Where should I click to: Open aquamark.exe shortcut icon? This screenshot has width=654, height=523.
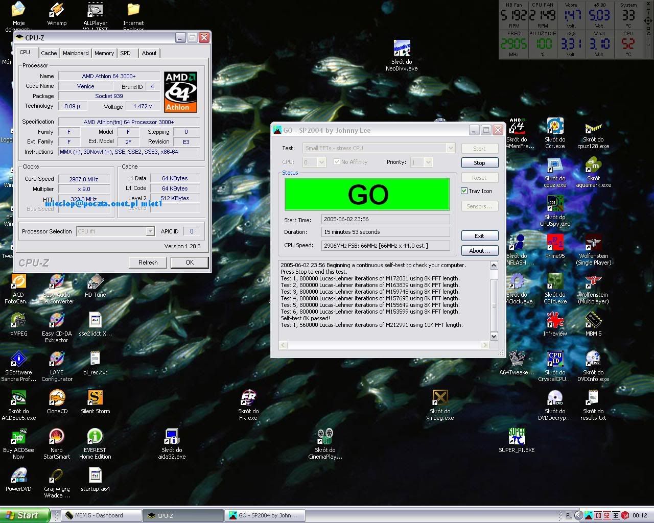(593, 172)
